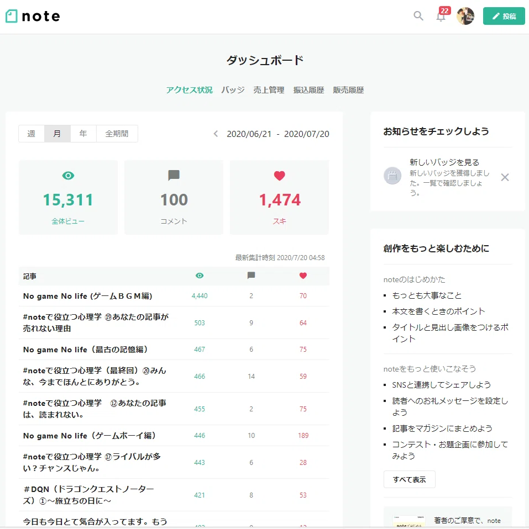The height and width of the screenshot is (529, 529).
Task: Switch to the 販売履歴 tab
Action: pos(348,90)
